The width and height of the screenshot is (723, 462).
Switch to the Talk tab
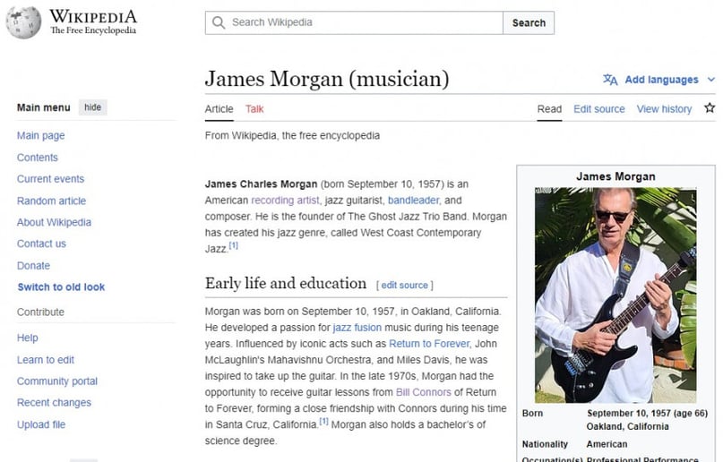click(x=254, y=109)
